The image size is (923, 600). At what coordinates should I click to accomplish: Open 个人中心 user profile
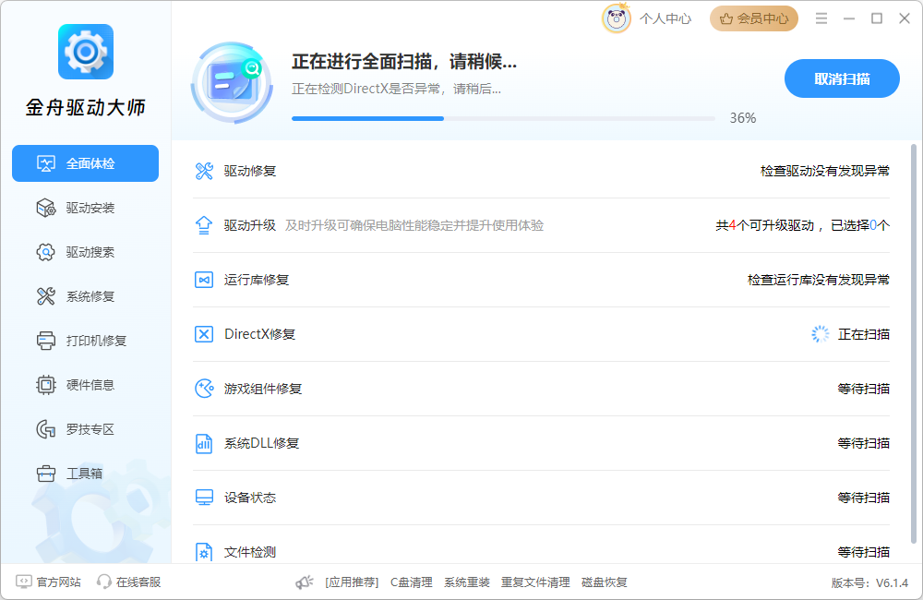[x=665, y=18]
